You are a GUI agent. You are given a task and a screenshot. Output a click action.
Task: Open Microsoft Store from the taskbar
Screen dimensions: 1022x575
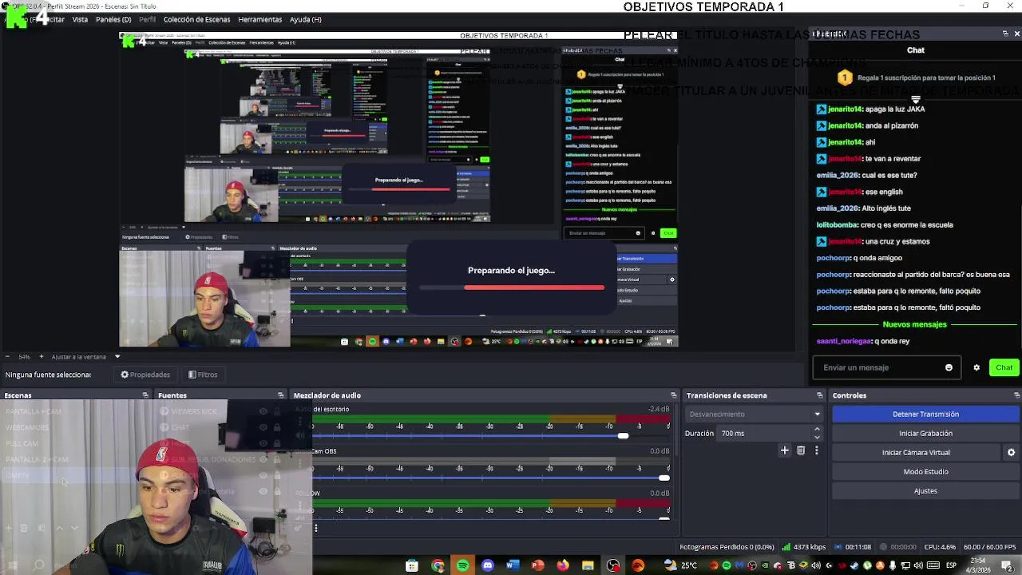[412, 565]
